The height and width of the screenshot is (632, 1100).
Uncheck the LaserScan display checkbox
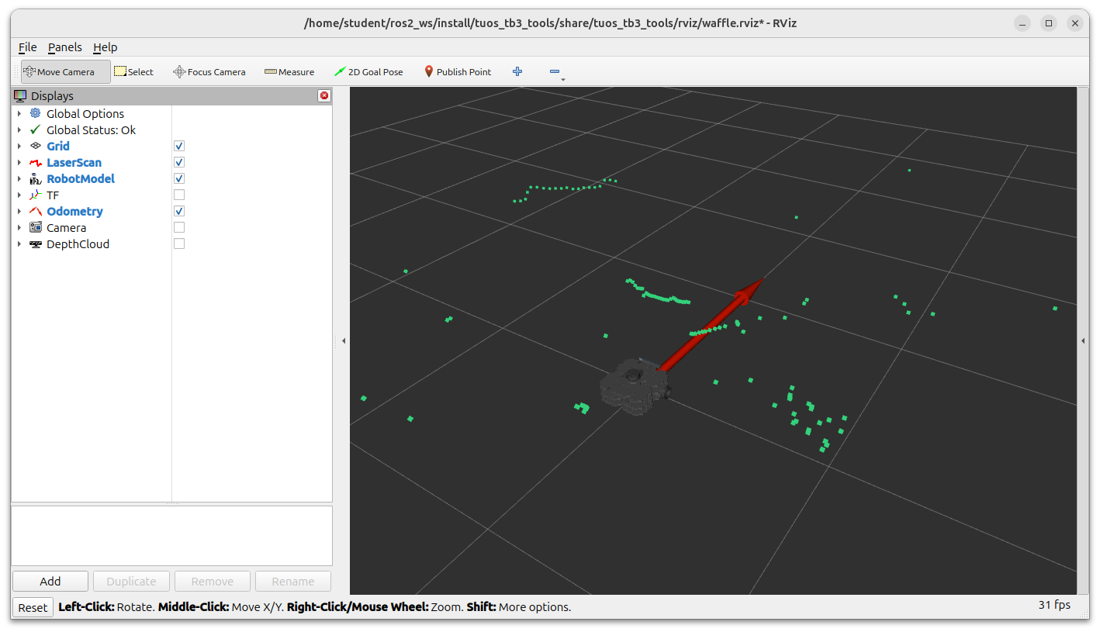179,163
